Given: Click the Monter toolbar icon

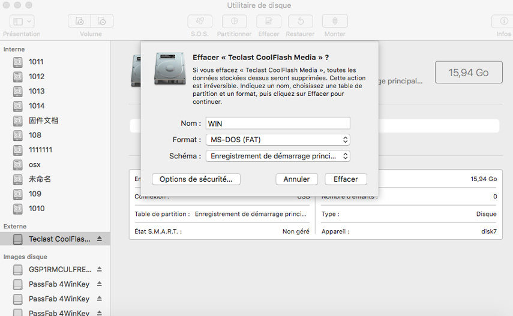Looking at the screenshot, I should pyautogui.click(x=335, y=21).
